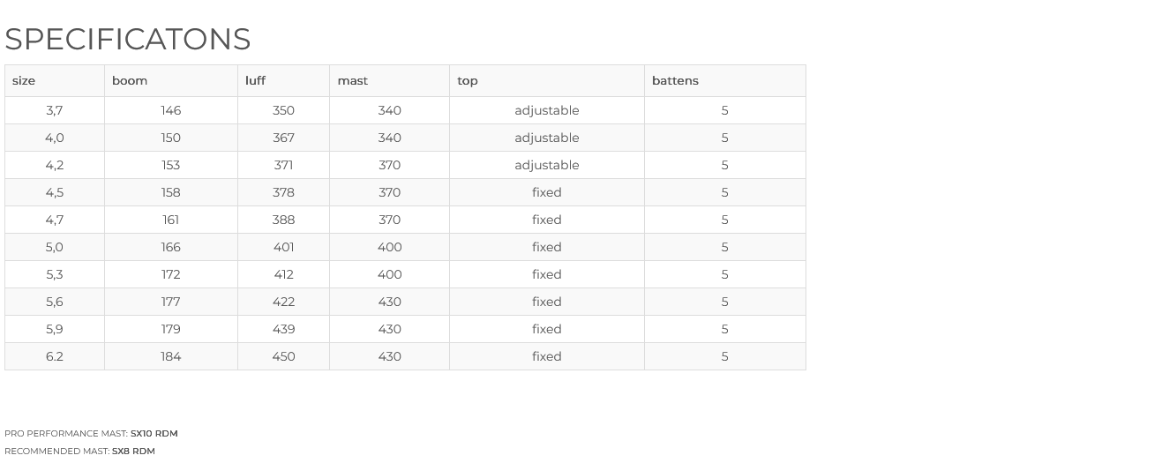Click the luff column header
The height and width of the screenshot is (463, 1154).
(283, 80)
